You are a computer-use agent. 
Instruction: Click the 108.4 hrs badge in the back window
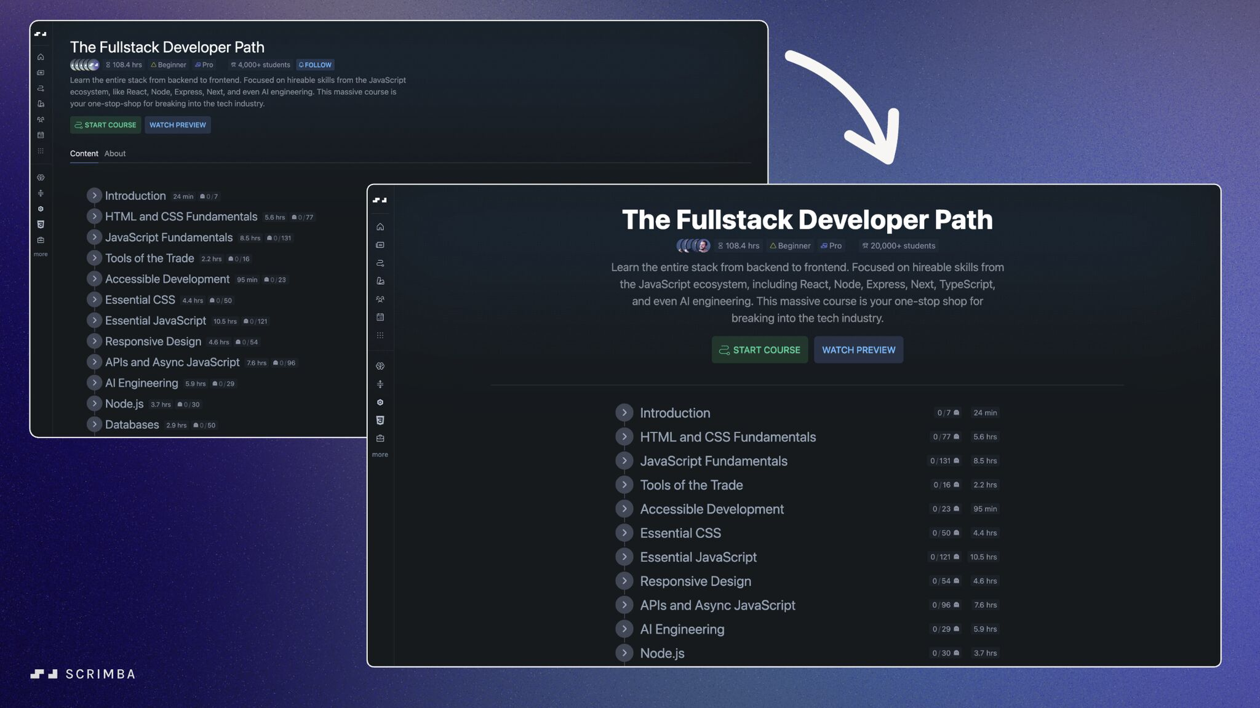click(x=124, y=65)
